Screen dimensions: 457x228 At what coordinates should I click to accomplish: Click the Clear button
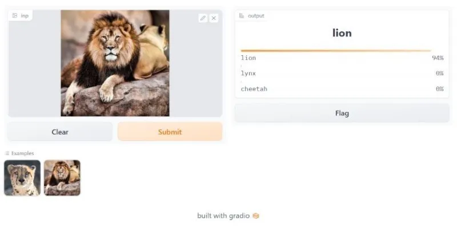click(x=60, y=132)
